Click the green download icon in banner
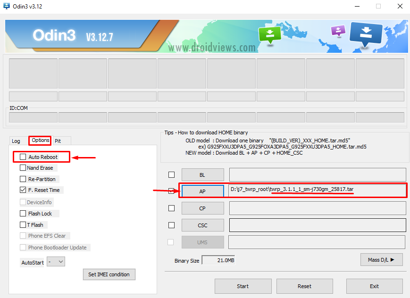 [269, 35]
